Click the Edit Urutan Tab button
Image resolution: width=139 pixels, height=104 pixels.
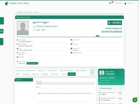tap(92, 72)
